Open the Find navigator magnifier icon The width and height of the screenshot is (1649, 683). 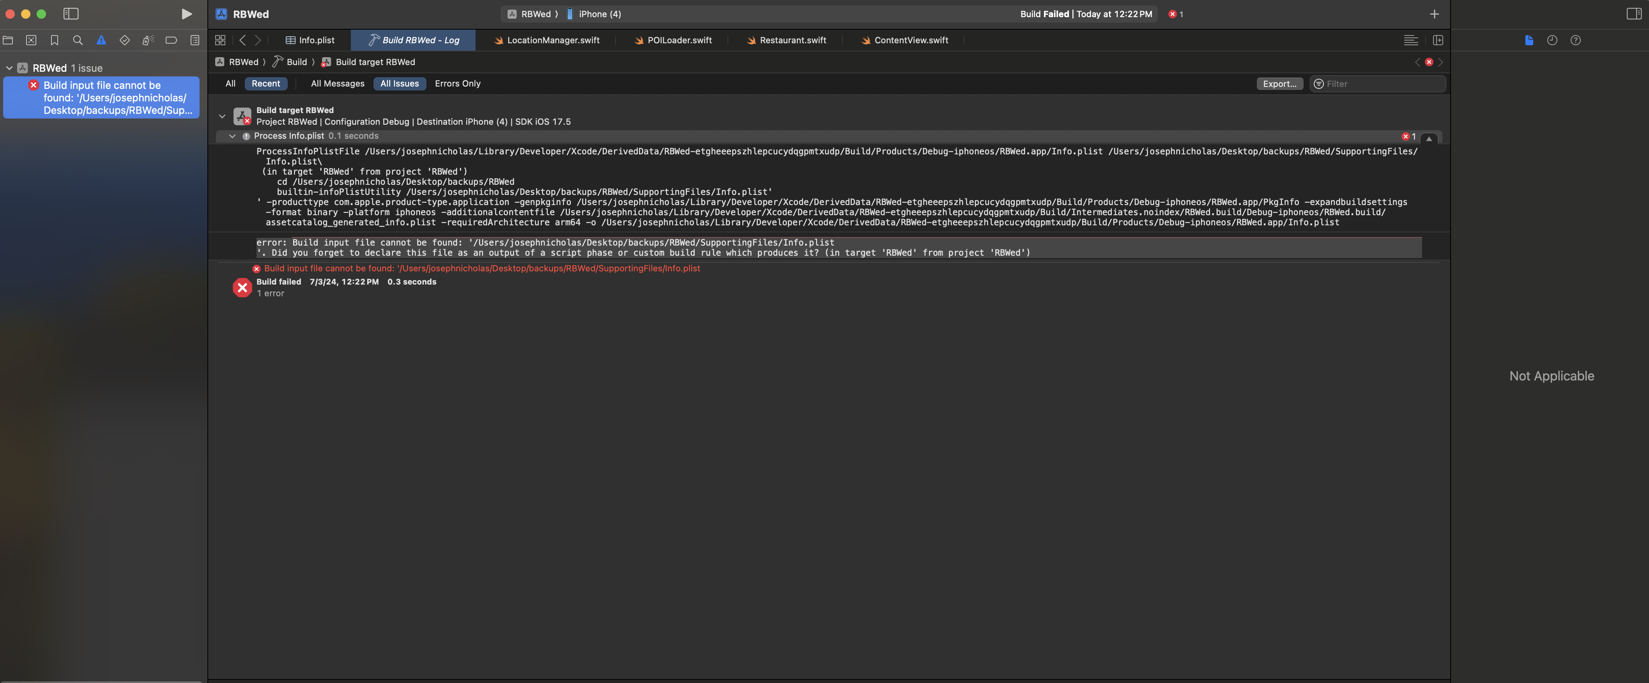78,40
